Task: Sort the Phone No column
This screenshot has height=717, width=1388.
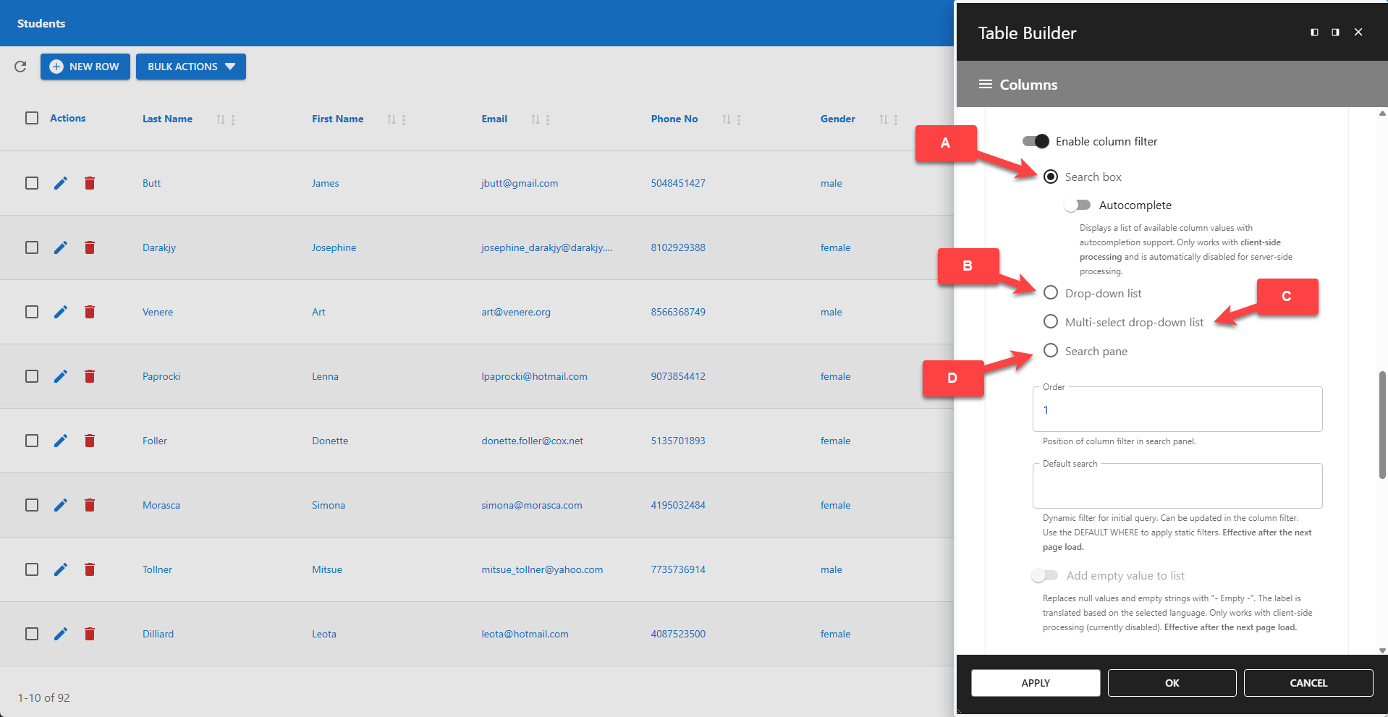Action: [x=727, y=119]
